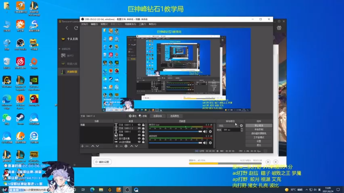Pause the download in the Tencent window

(x=268, y=162)
